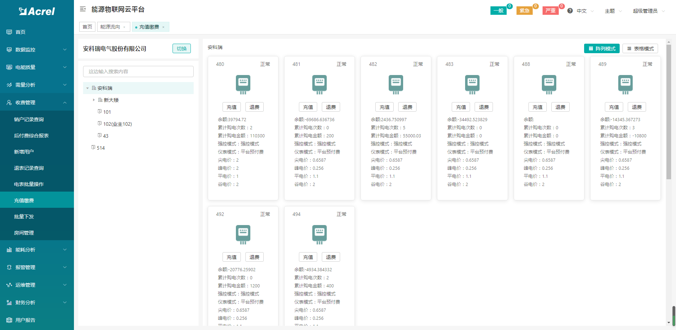Viewport: 676px width, 330px height.
Task: Click the 电能质量 sidebar icon
Action: pyautogui.click(x=9, y=67)
